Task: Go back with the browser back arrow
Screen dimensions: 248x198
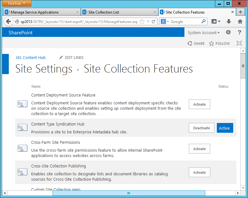Action: click(8, 21)
